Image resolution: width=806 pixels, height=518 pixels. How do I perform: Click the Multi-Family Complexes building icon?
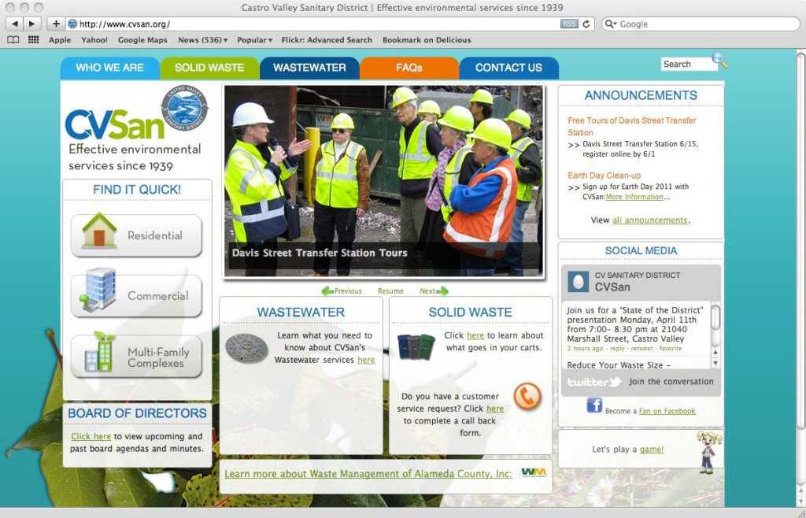coord(99,352)
